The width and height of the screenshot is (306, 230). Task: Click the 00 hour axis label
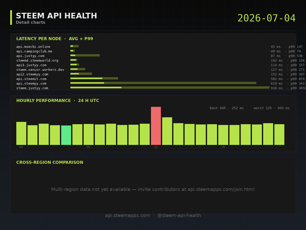21,147
